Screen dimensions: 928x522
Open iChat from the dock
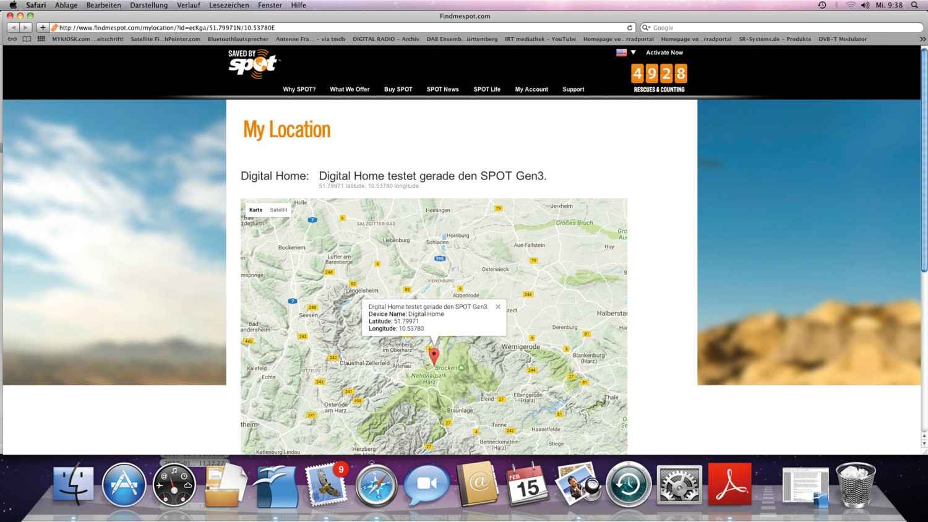tap(426, 484)
